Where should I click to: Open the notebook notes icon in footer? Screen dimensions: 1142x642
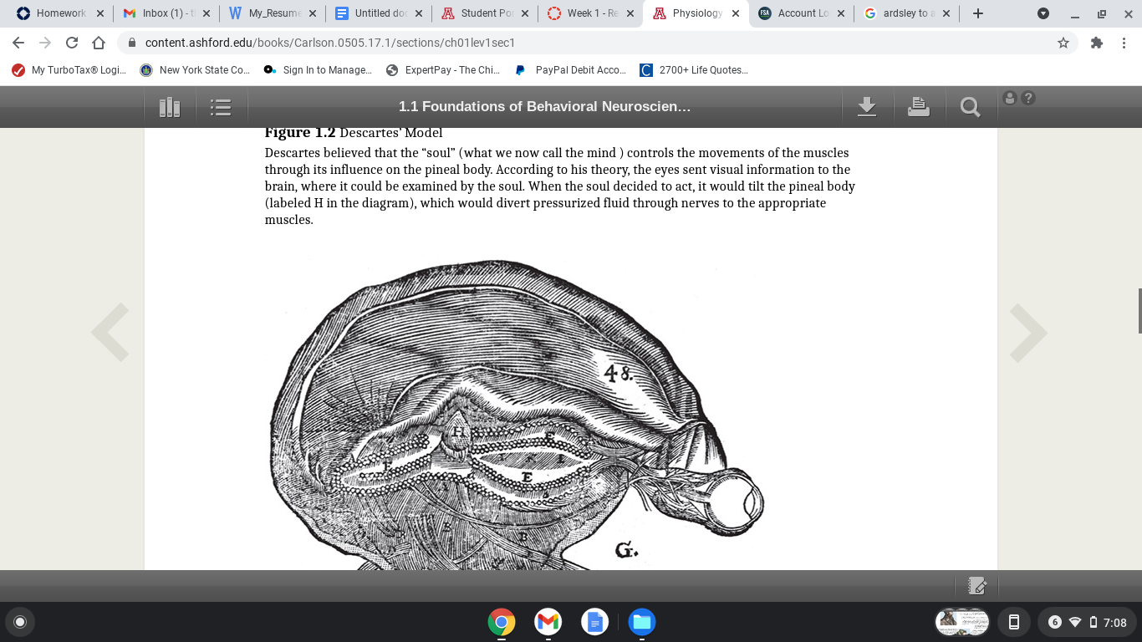(x=977, y=586)
